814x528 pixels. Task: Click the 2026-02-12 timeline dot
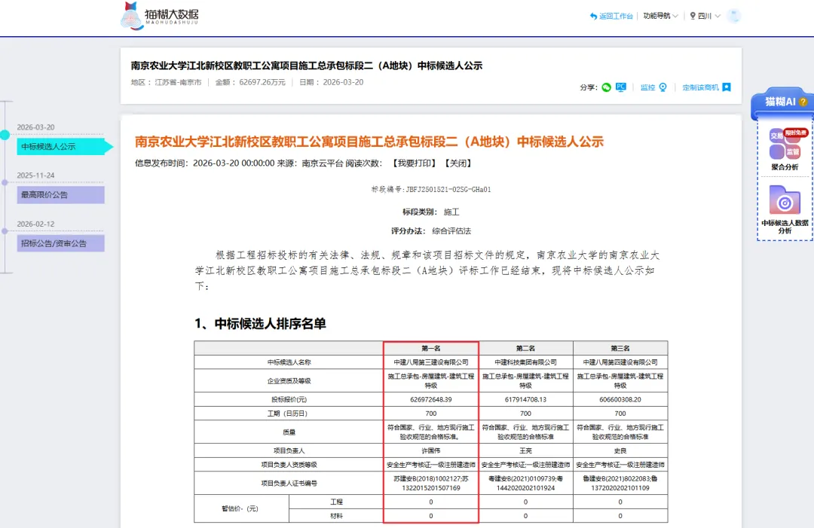pyautogui.click(x=5, y=231)
